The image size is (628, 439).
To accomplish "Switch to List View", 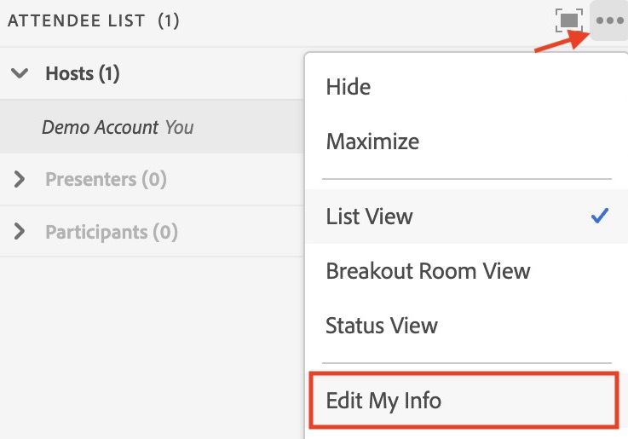I will 369,217.
